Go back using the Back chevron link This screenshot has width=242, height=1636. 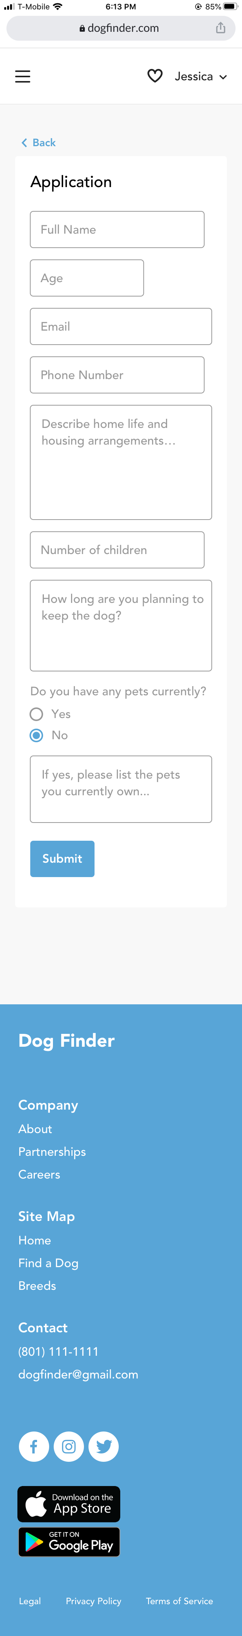[38, 143]
